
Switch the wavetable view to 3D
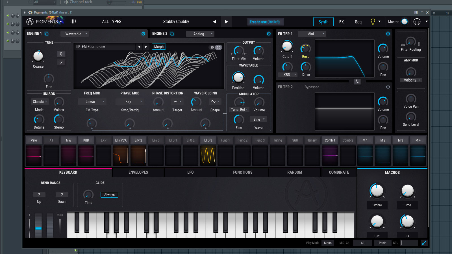tap(219, 47)
